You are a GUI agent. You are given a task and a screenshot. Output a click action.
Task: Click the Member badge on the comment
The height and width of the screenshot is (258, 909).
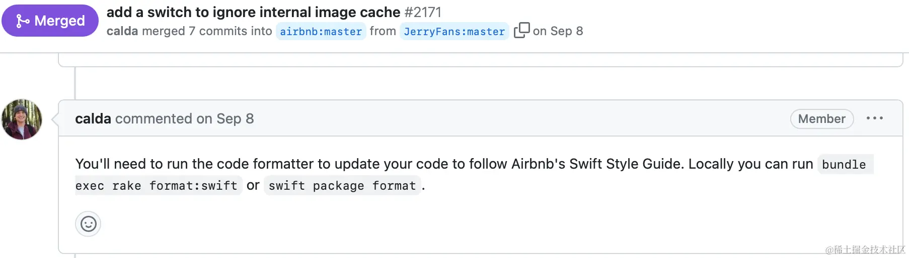(821, 119)
